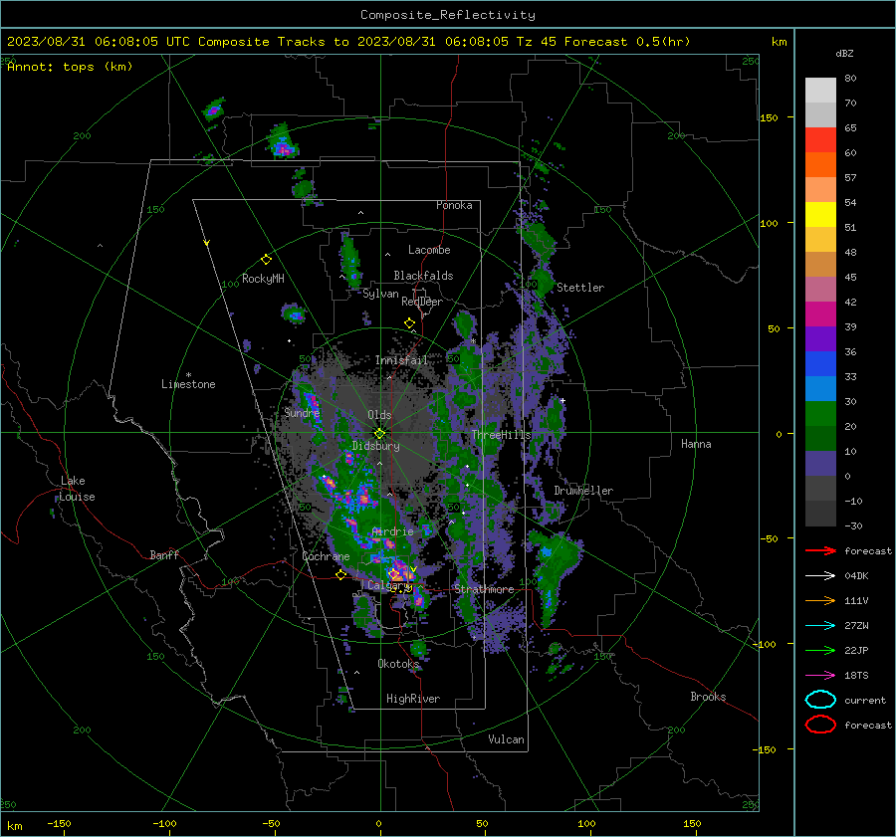
Task: Click the ThreeHills label
Action: click(x=501, y=435)
